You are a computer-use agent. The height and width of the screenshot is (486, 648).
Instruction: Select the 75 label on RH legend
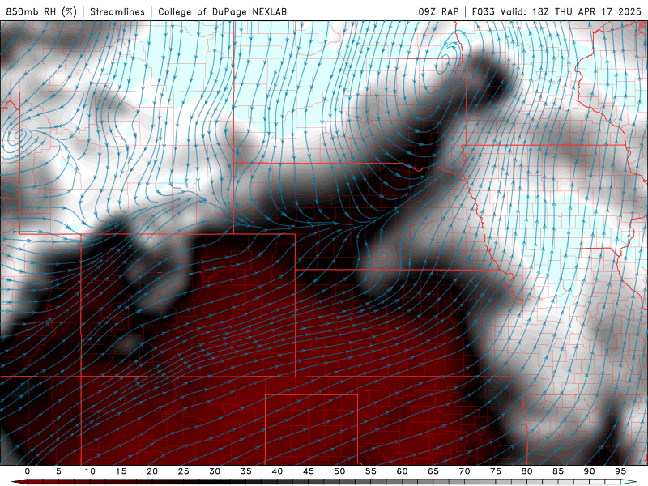pyautogui.click(x=496, y=471)
